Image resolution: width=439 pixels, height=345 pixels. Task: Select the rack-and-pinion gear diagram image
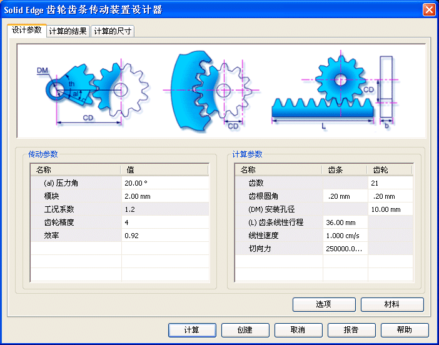click(221, 91)
